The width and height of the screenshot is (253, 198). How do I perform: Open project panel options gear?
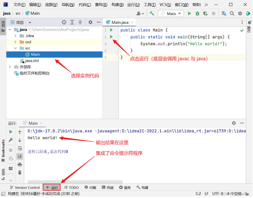tap(90, 22)
